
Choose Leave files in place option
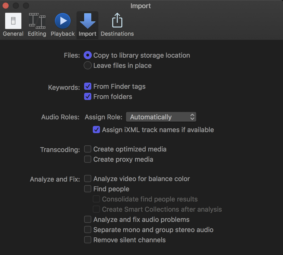tap(88, 66)
